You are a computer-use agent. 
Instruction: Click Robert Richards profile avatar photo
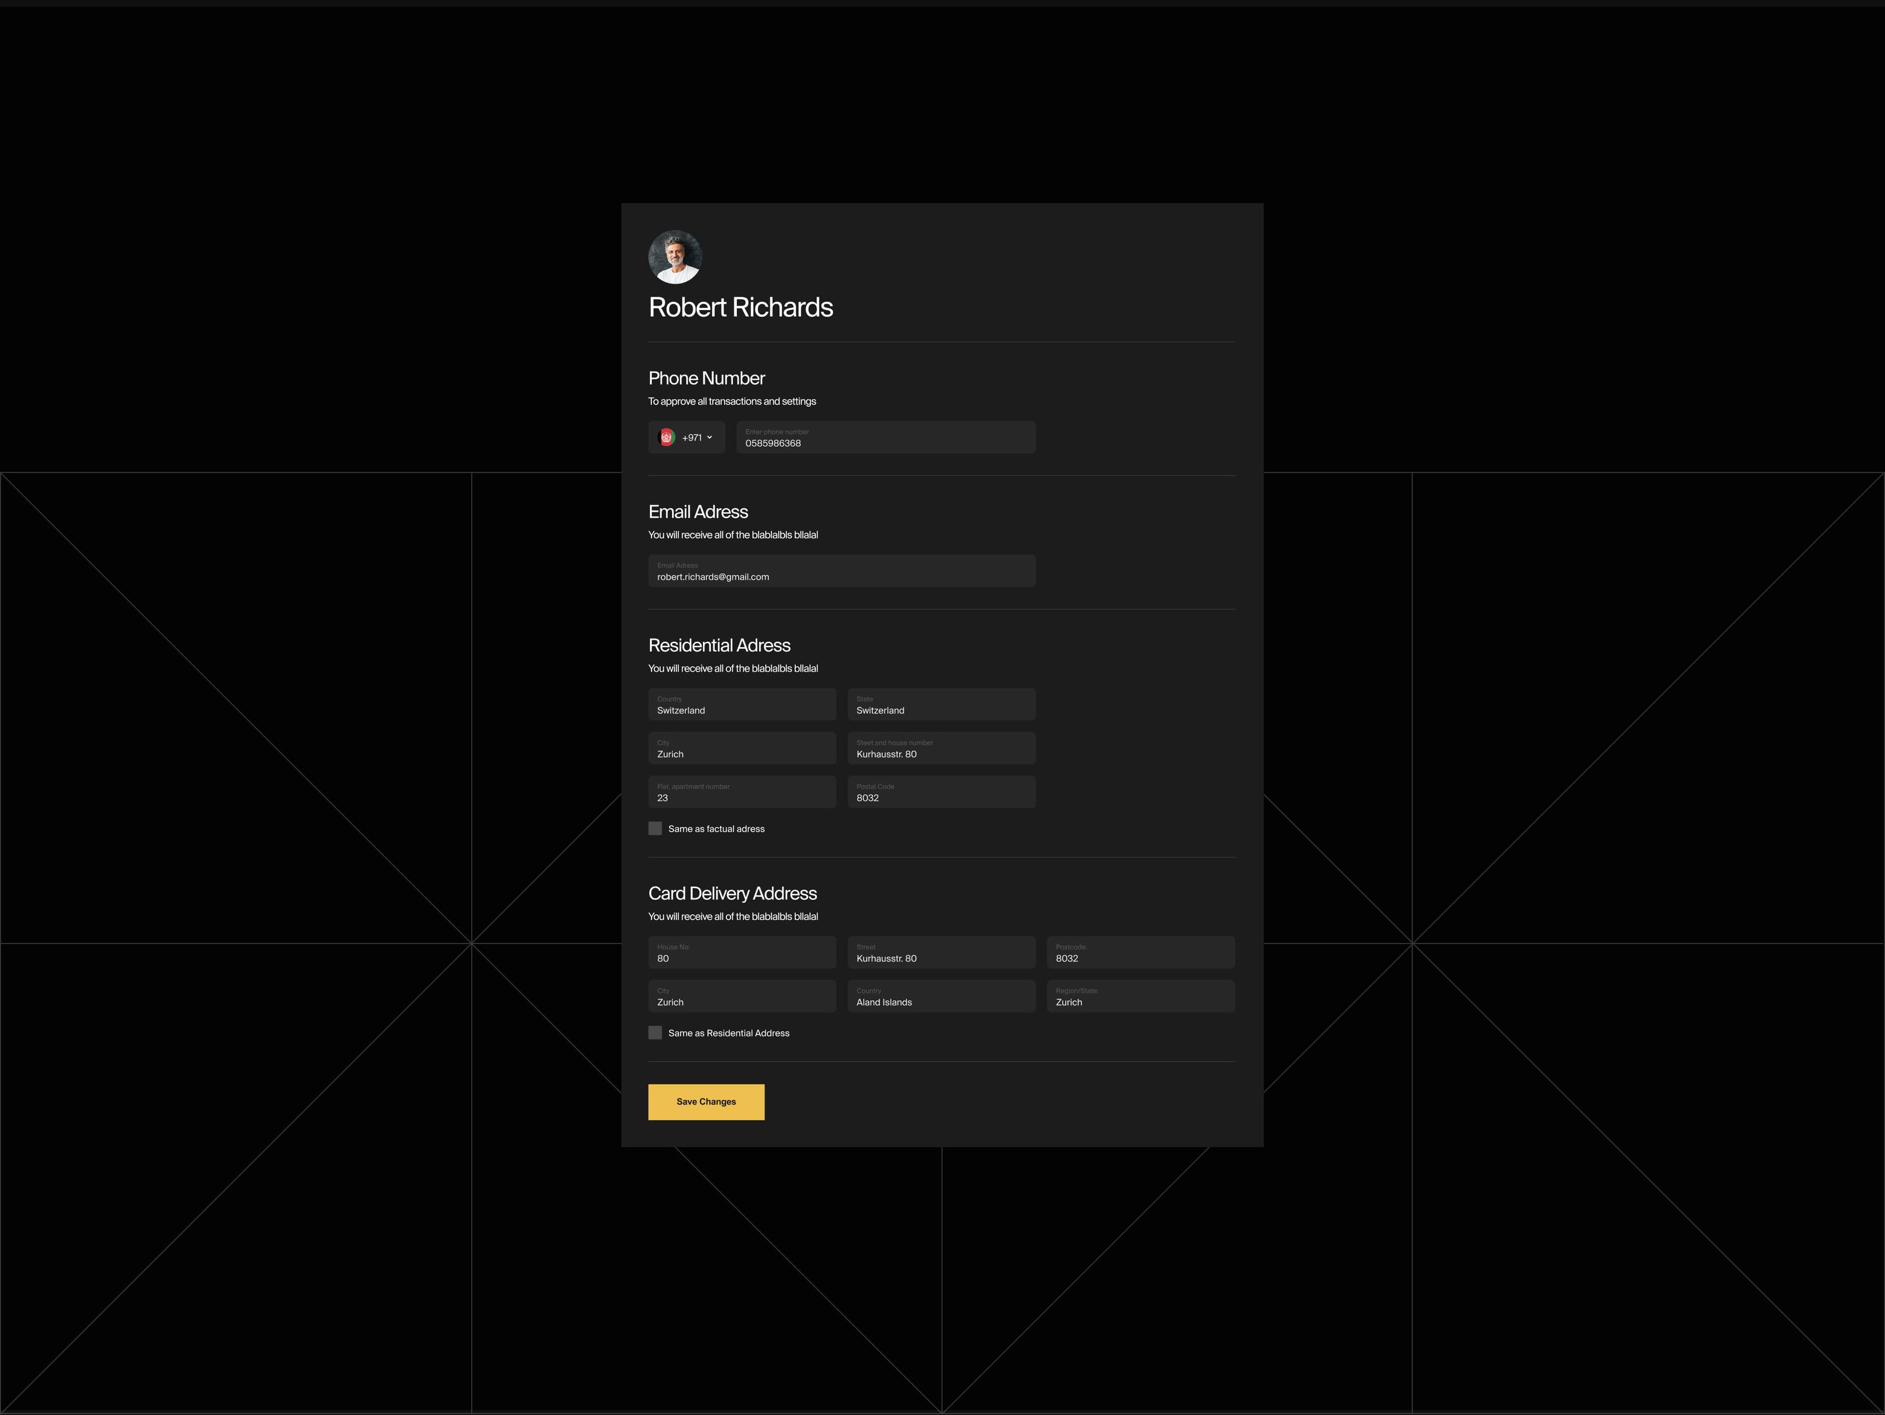click(x=675, y=256)
